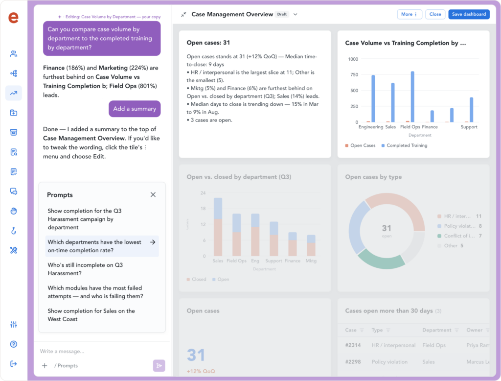Open the wrench tools icon in sidebar
Screen dimensions: 501x381
click(13, 250)
